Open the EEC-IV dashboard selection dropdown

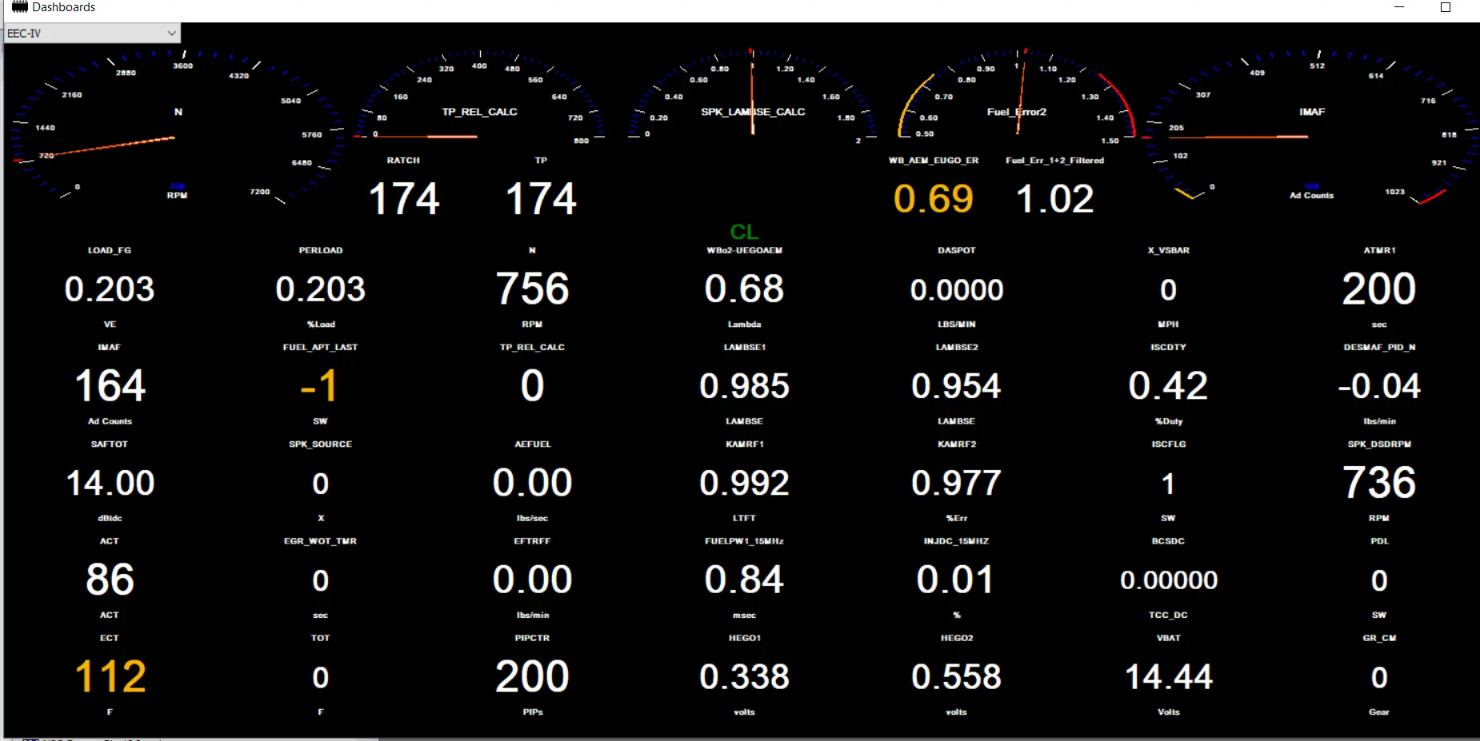click(x=92, y=33)
